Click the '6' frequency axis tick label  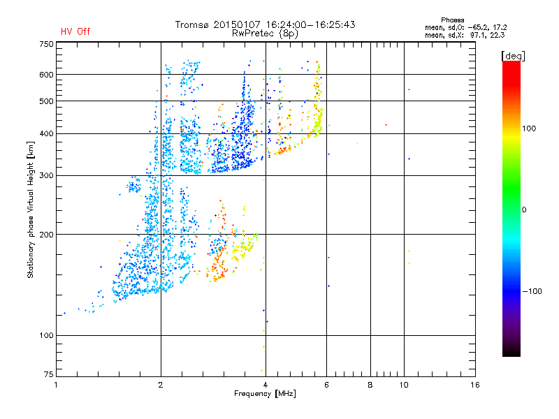point(326,385)
